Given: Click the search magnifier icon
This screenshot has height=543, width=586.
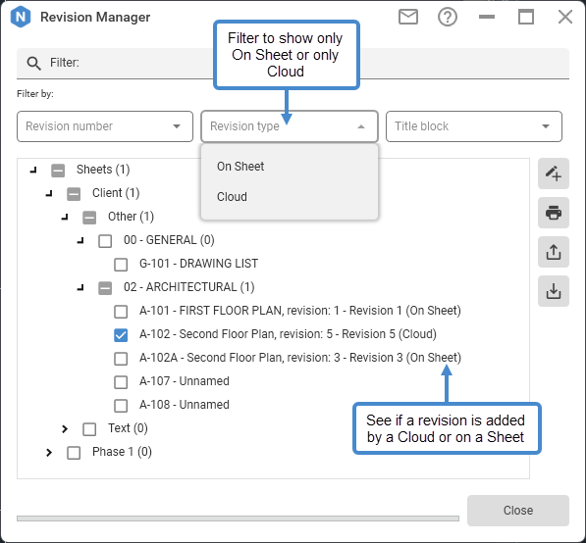Looking at the screenshot, I should pos(33,63).
